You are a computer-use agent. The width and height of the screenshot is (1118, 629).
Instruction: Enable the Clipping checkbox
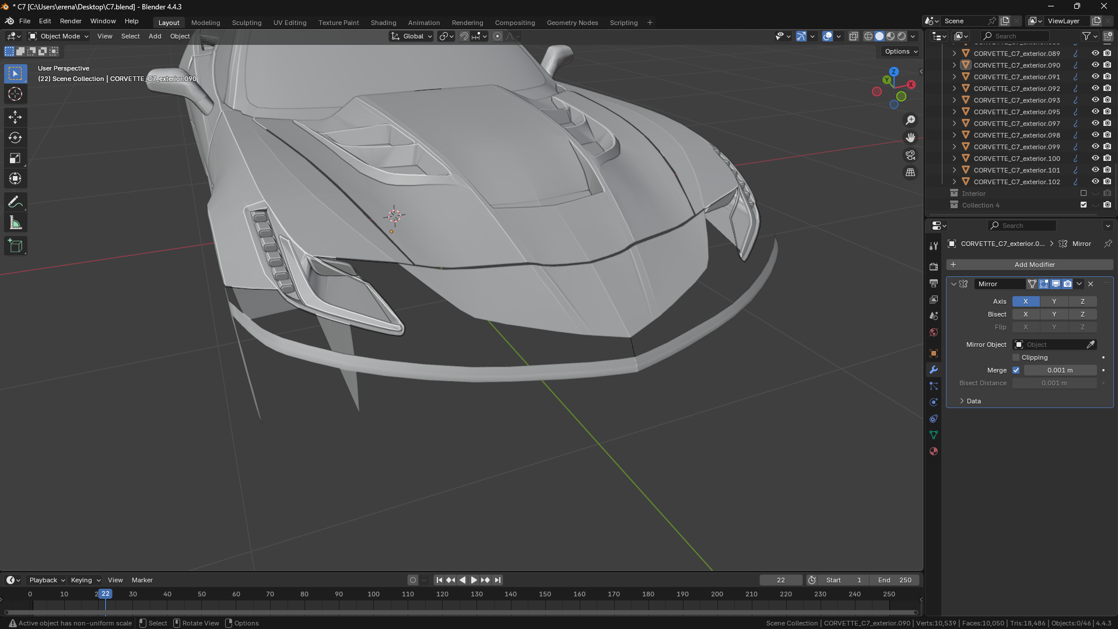coord(1016,357)
